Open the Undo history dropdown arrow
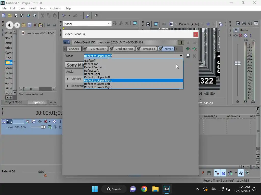Screen dimensions: 261x195 point(69,15)
